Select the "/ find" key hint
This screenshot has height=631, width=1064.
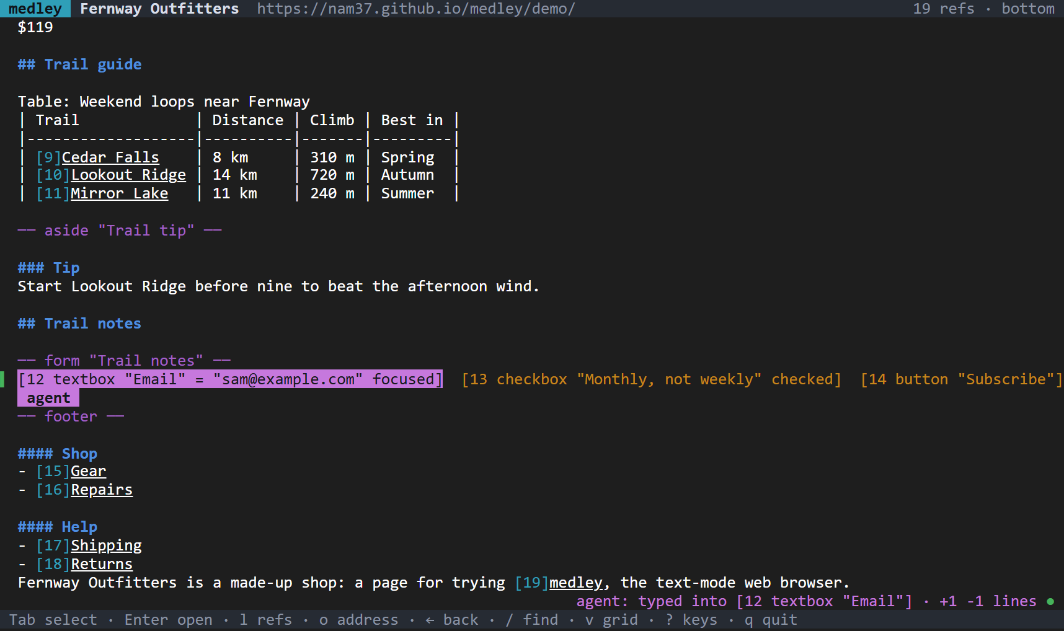tap(532, 620)
